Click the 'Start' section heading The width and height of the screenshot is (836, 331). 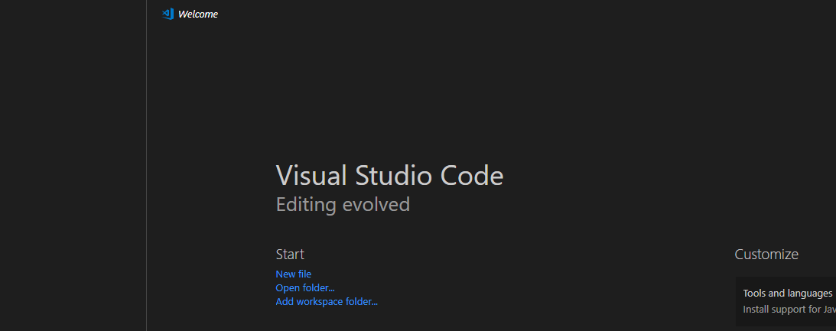tap(290, 255)
